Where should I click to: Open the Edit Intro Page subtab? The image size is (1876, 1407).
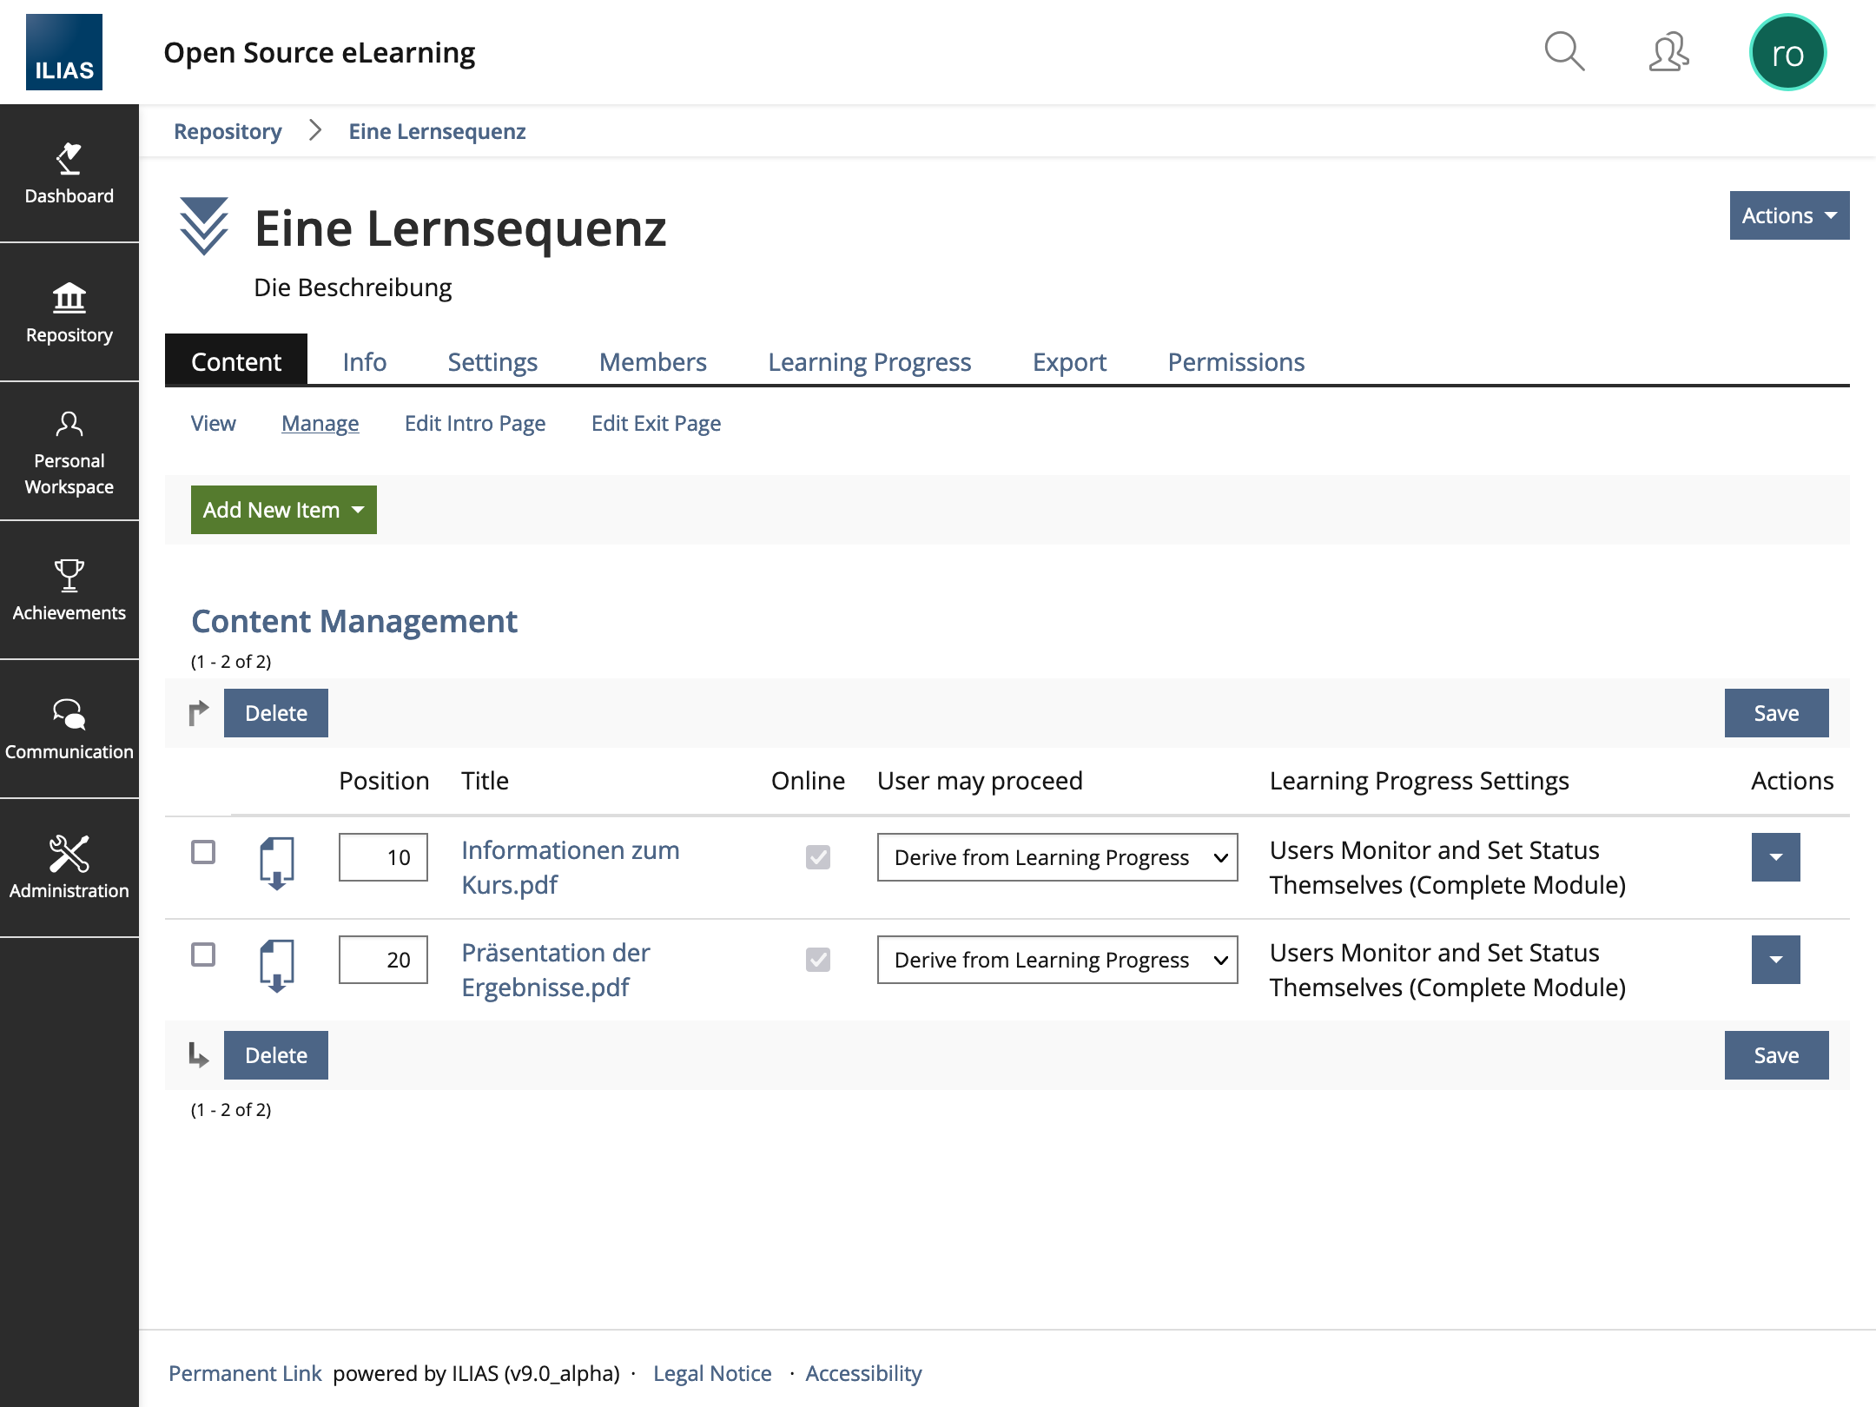coord(475,424)
